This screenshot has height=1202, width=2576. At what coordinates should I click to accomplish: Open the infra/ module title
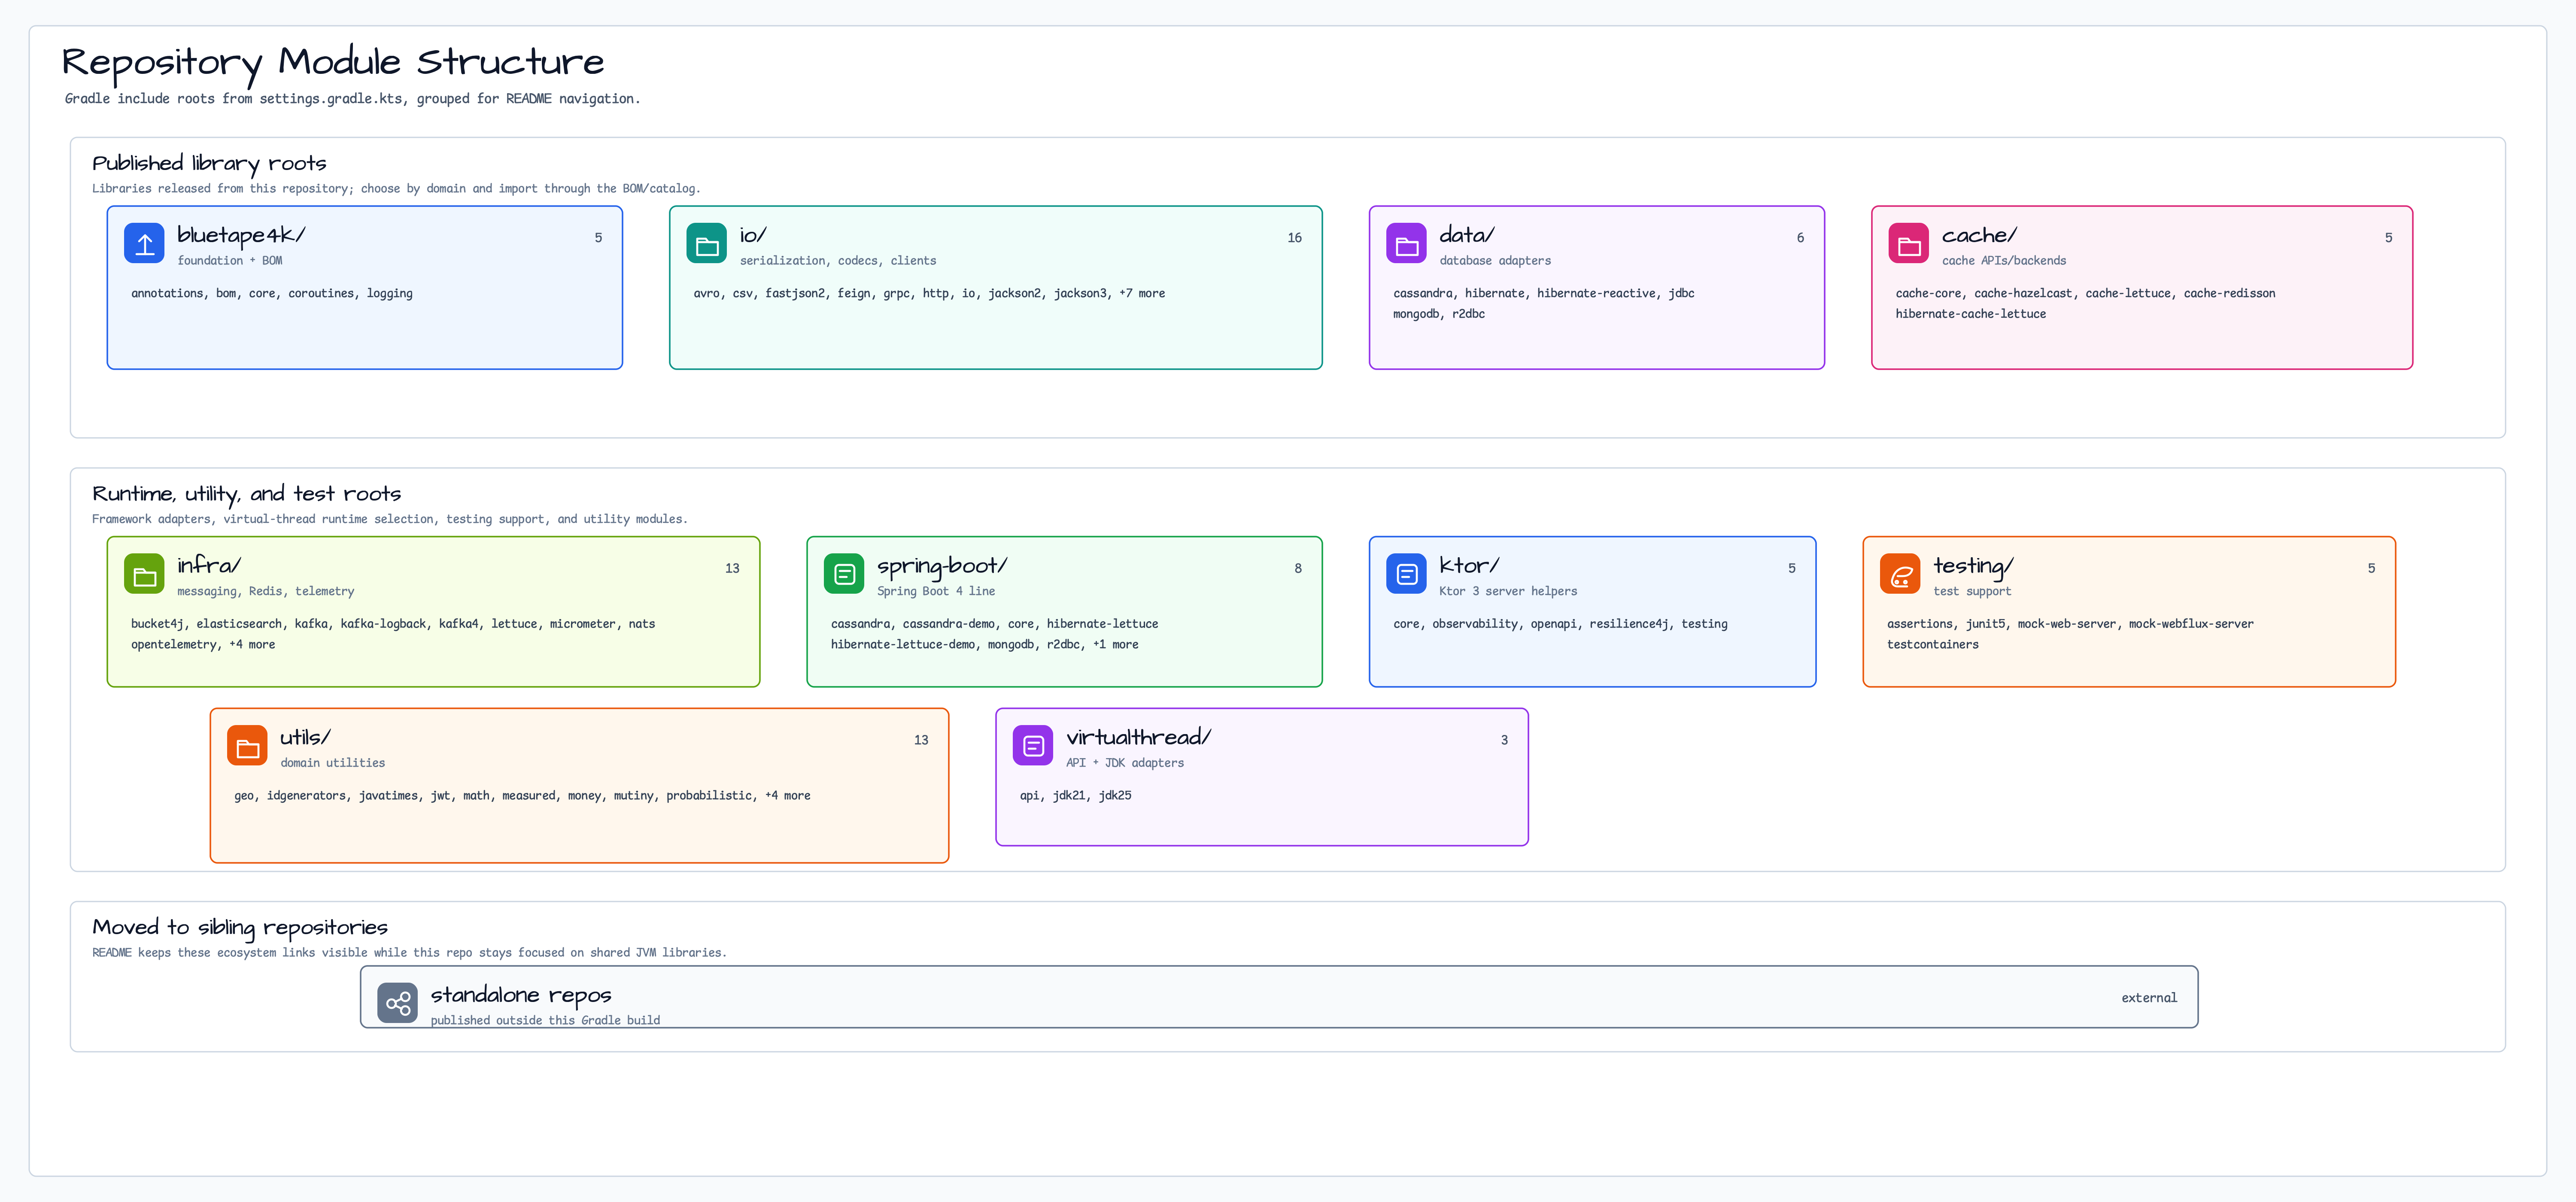point(209,565)
